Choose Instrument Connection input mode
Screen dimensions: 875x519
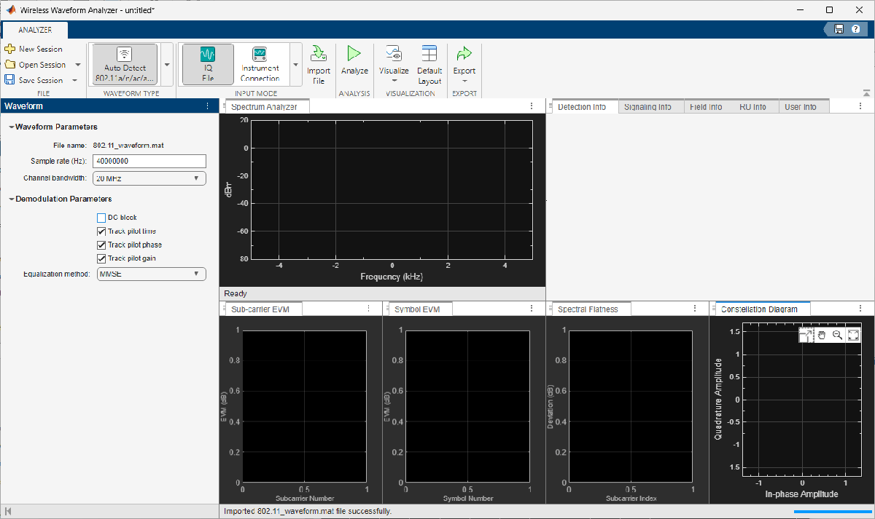(260, 64)
